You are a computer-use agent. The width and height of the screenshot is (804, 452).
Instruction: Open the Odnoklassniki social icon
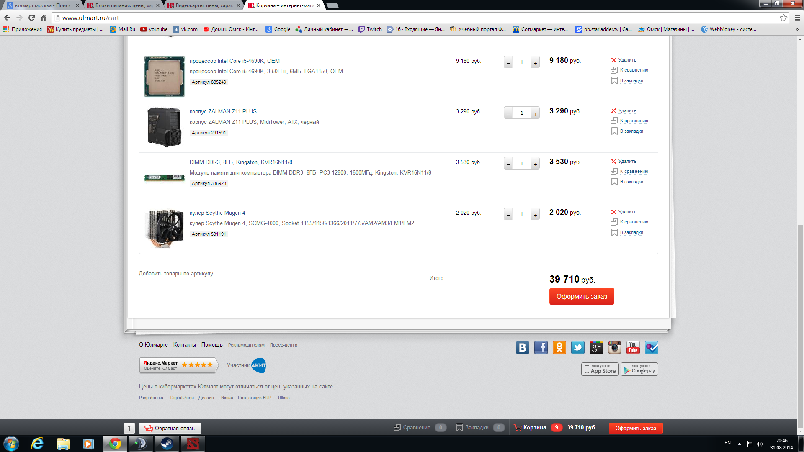pyautogui.click(x=559, y=347)
